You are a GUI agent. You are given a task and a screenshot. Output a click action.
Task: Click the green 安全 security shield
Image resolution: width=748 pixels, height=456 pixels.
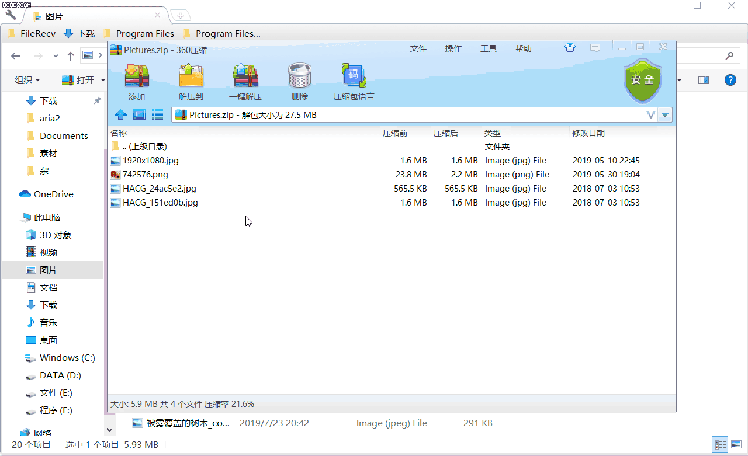pos(643,80)
